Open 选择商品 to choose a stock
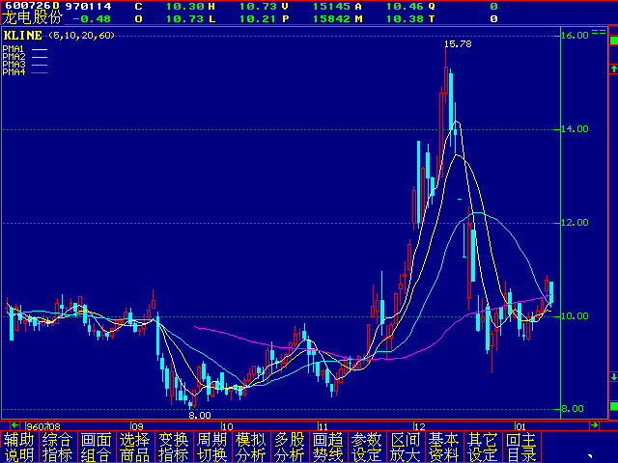618x463 pixels. 135,447
